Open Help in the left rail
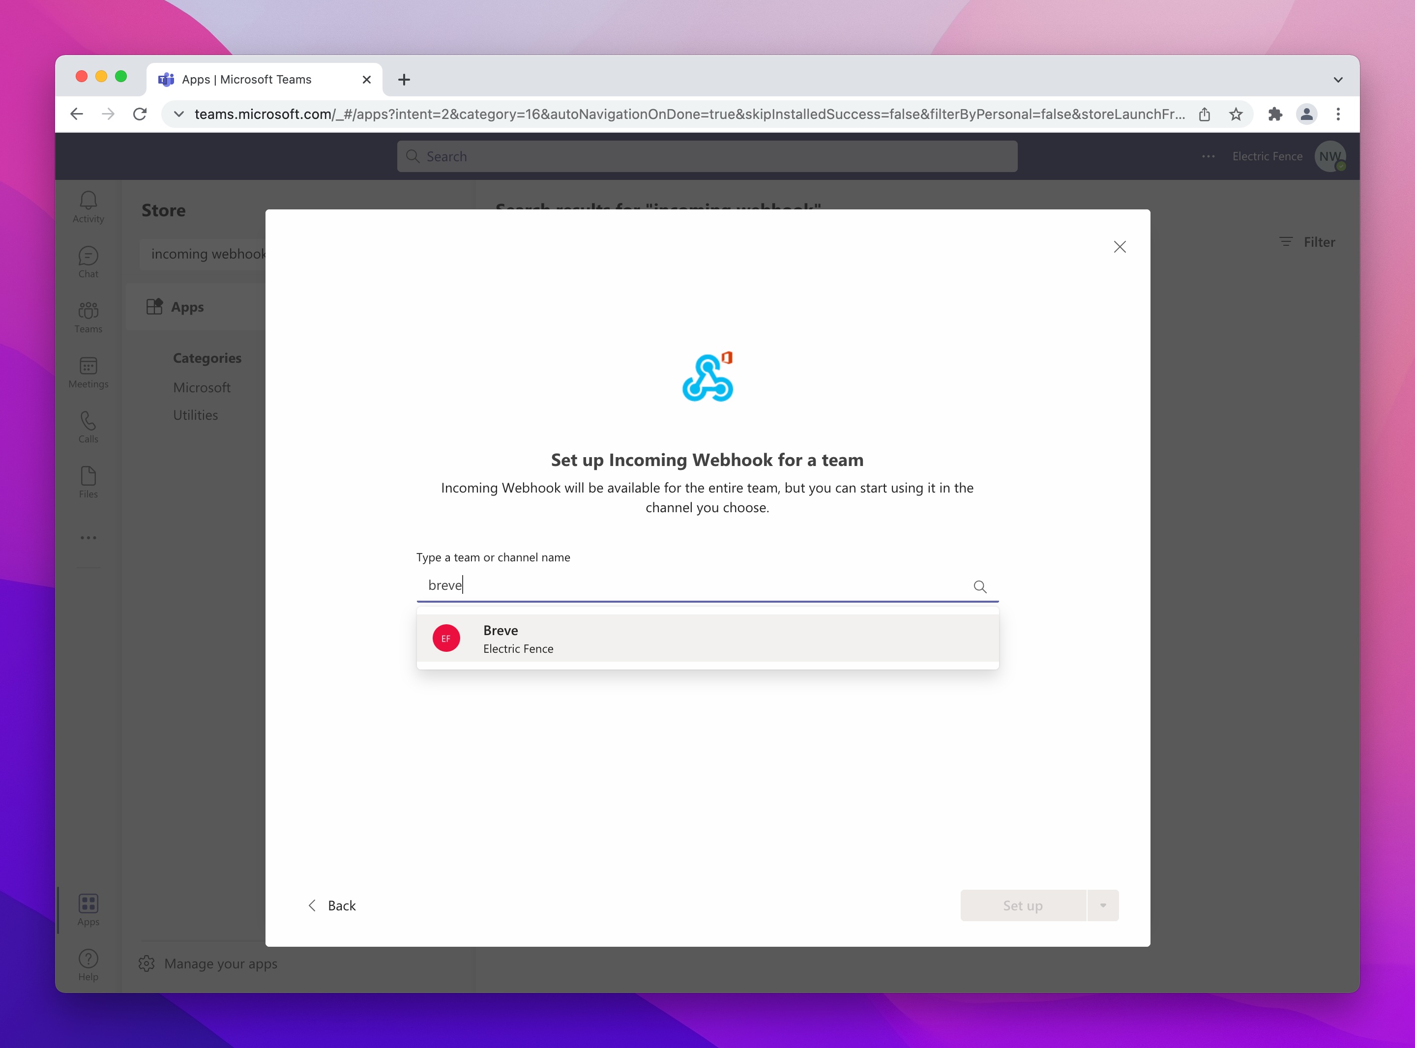 [88, 965]
